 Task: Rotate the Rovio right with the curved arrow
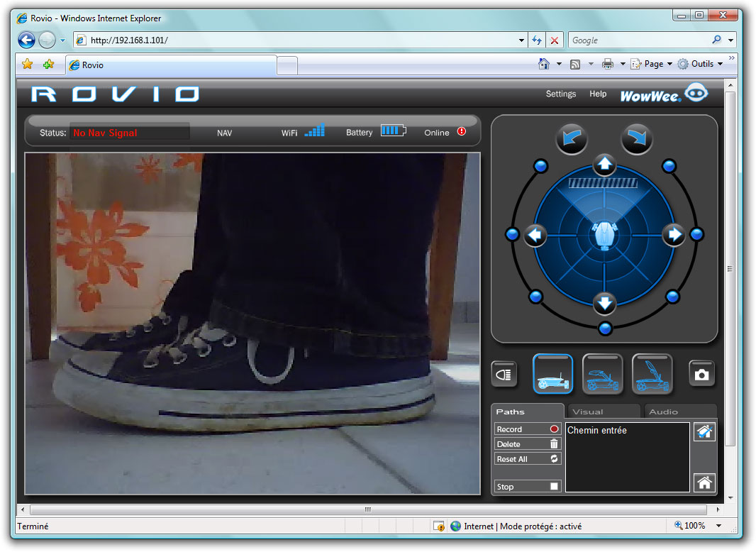click(637, 139)
